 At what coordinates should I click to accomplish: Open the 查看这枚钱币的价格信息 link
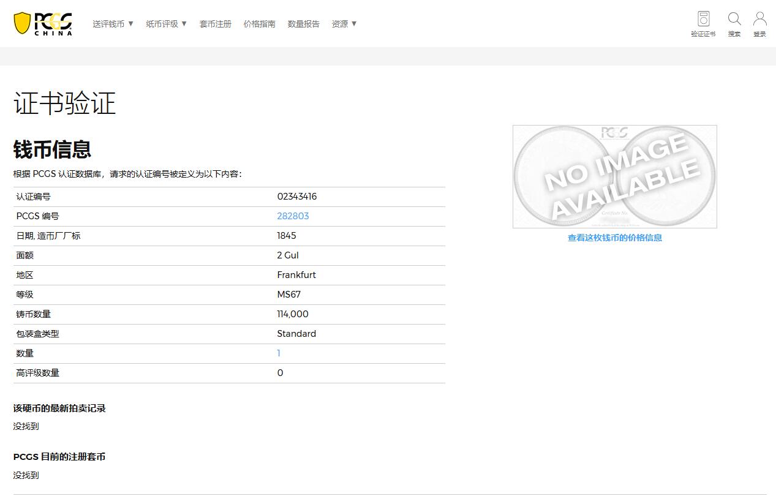click(x=615, y=238)
